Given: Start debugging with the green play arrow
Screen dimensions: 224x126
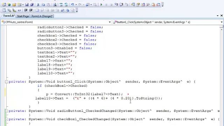Looking at the screenshot, I should click(101, 5).
